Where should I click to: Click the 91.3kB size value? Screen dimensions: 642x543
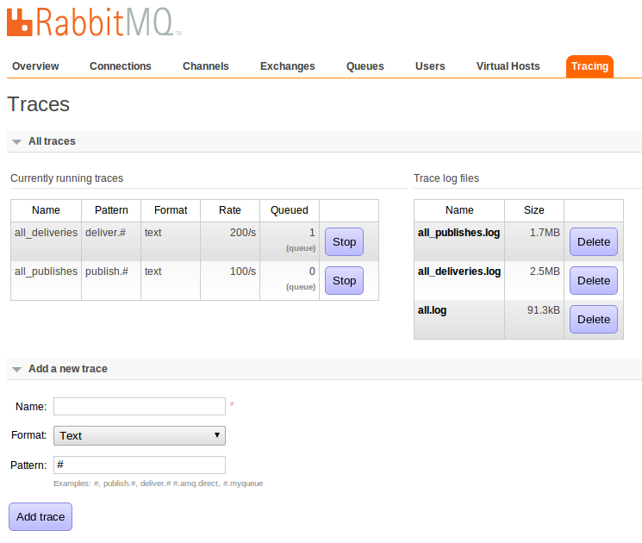[x=543, y=310]
